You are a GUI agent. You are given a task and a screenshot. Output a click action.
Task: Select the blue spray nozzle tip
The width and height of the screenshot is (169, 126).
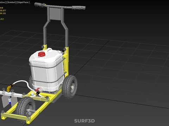coord(10,102)
